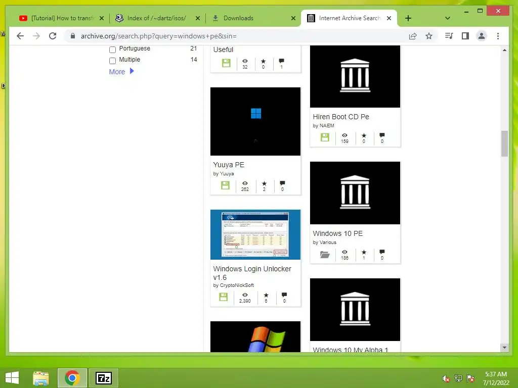The image size is (518, 388).
Task: Expand More language filters
Action: [x=121, y=72]
